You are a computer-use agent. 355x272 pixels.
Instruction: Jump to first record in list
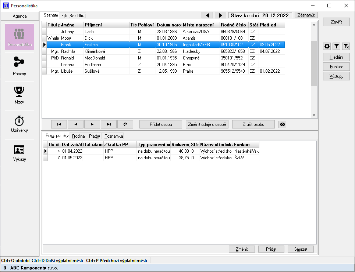[59, 124]
